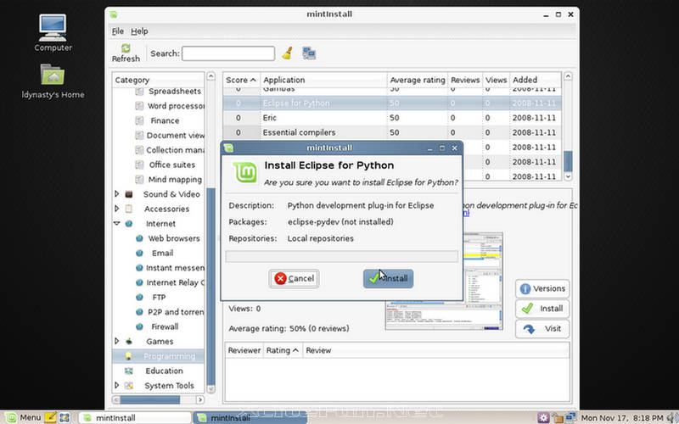
Task: Click the category horizontal scrollbar thumb
Action: [x=150, y=399]
